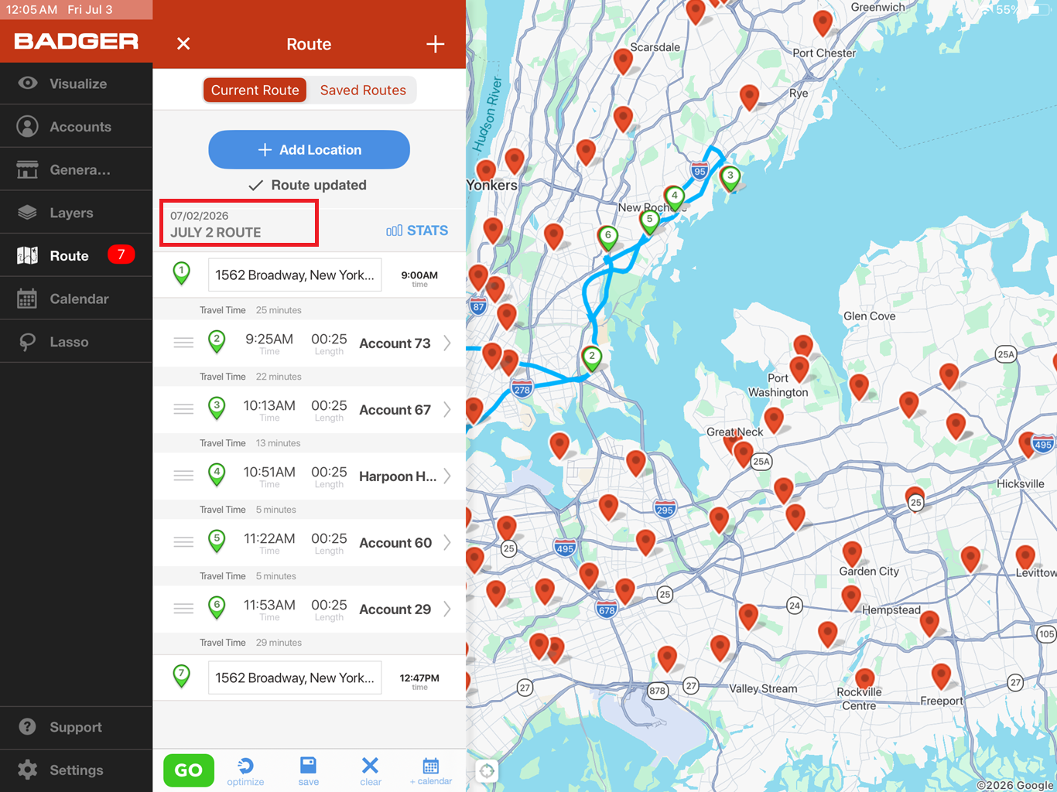Click the red pin above Freeport
The width and height of the screenshot is (1057, 792).
point(941,676)
